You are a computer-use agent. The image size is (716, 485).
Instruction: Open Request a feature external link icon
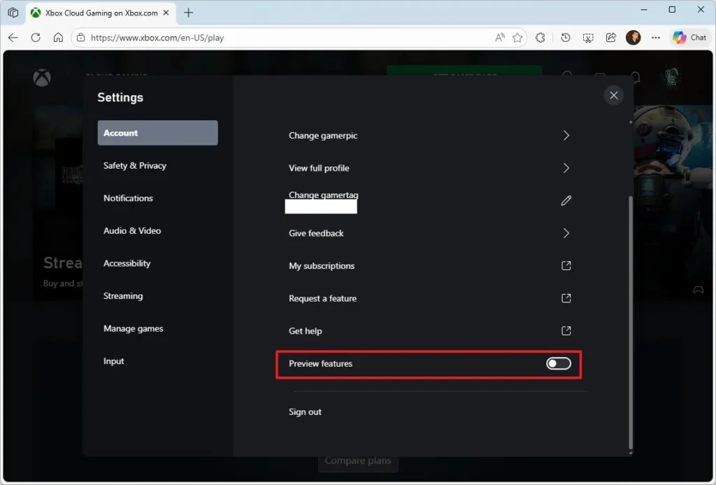(x=566, y=298)
